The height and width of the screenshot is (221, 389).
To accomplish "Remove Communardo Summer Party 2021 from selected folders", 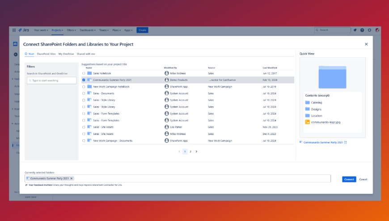I will tap(72, 178).
